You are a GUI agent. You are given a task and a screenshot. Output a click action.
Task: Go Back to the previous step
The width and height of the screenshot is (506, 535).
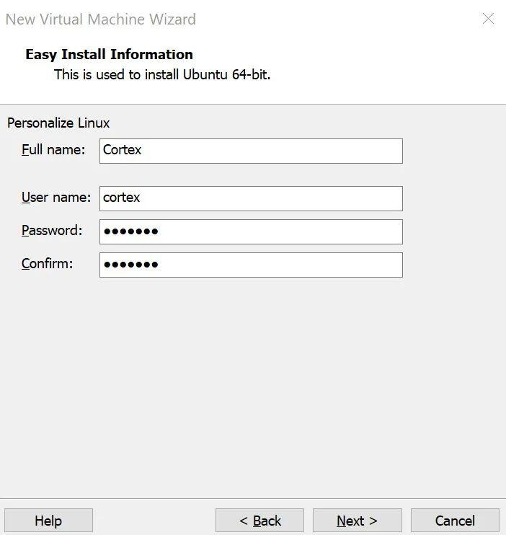click(x=259, y=521)
